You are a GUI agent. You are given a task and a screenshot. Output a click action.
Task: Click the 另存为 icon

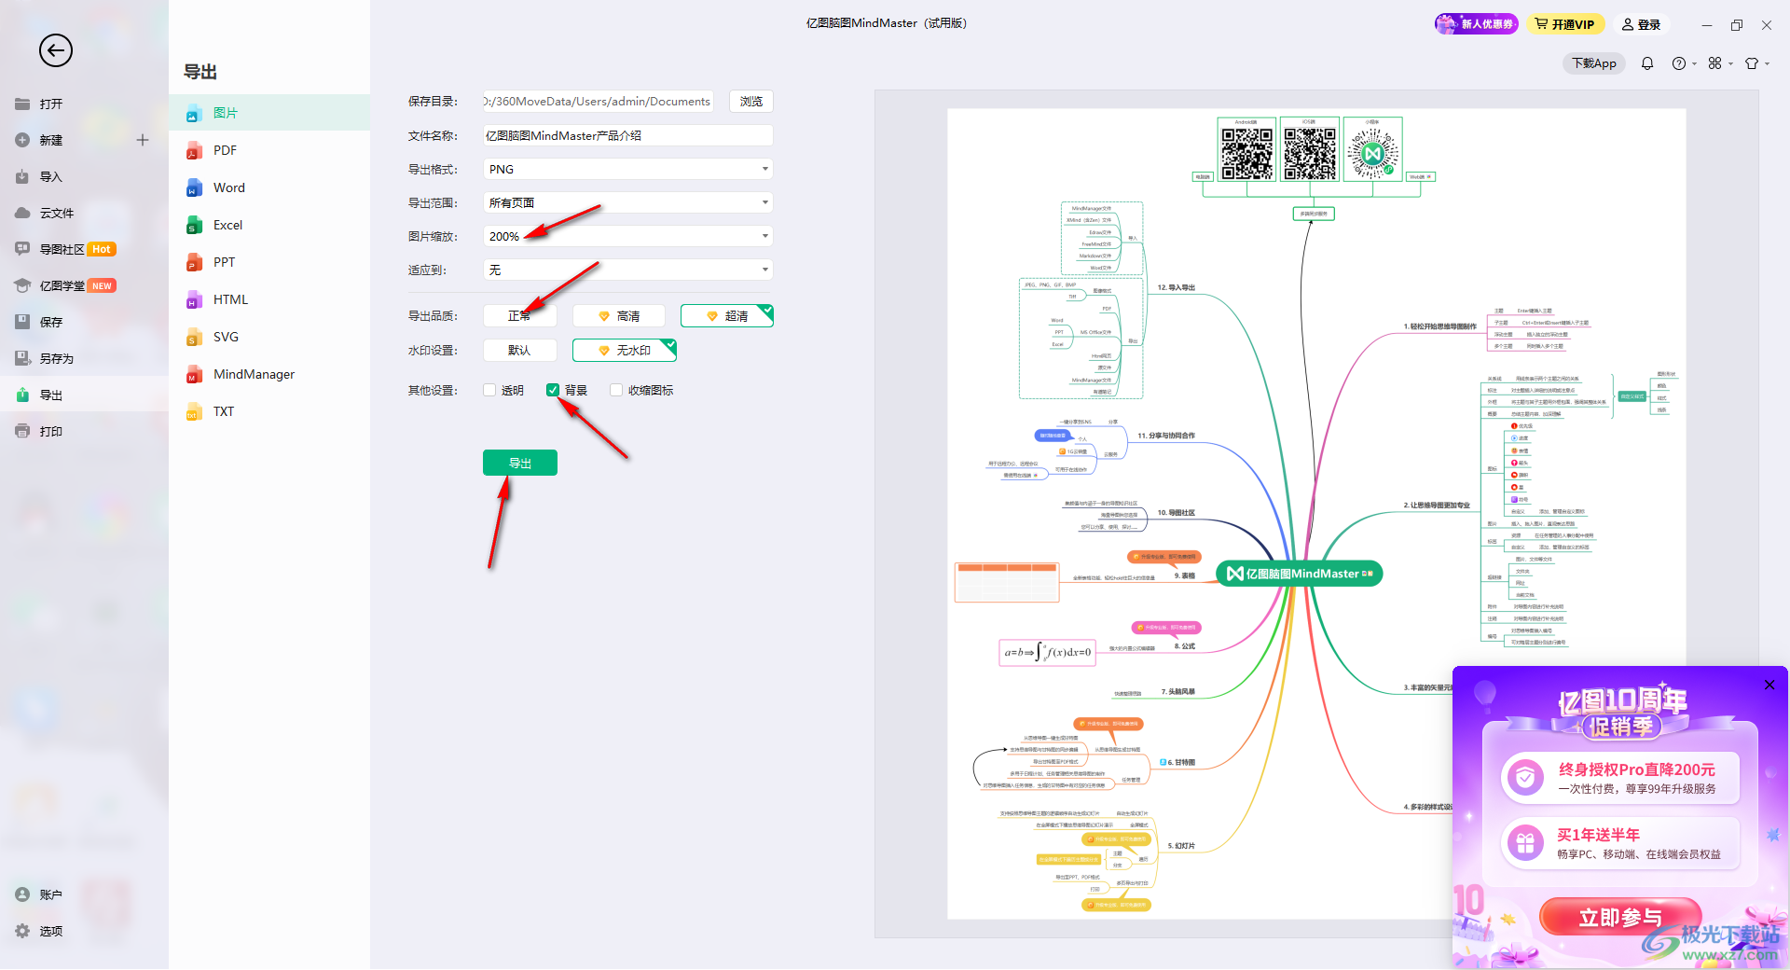22,358
